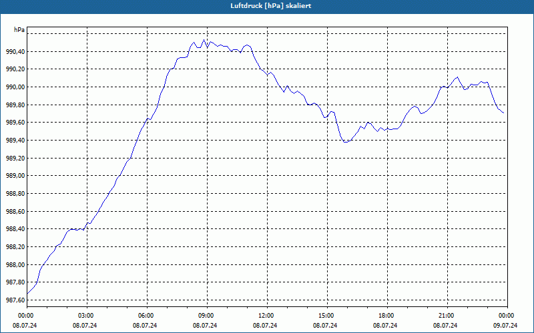Click the 09:00 time axis label

point(207,316)
